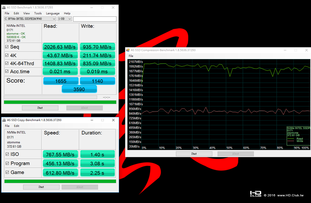Click read score 1655
This screenshot has height=203, width=311.
[61, 81]
